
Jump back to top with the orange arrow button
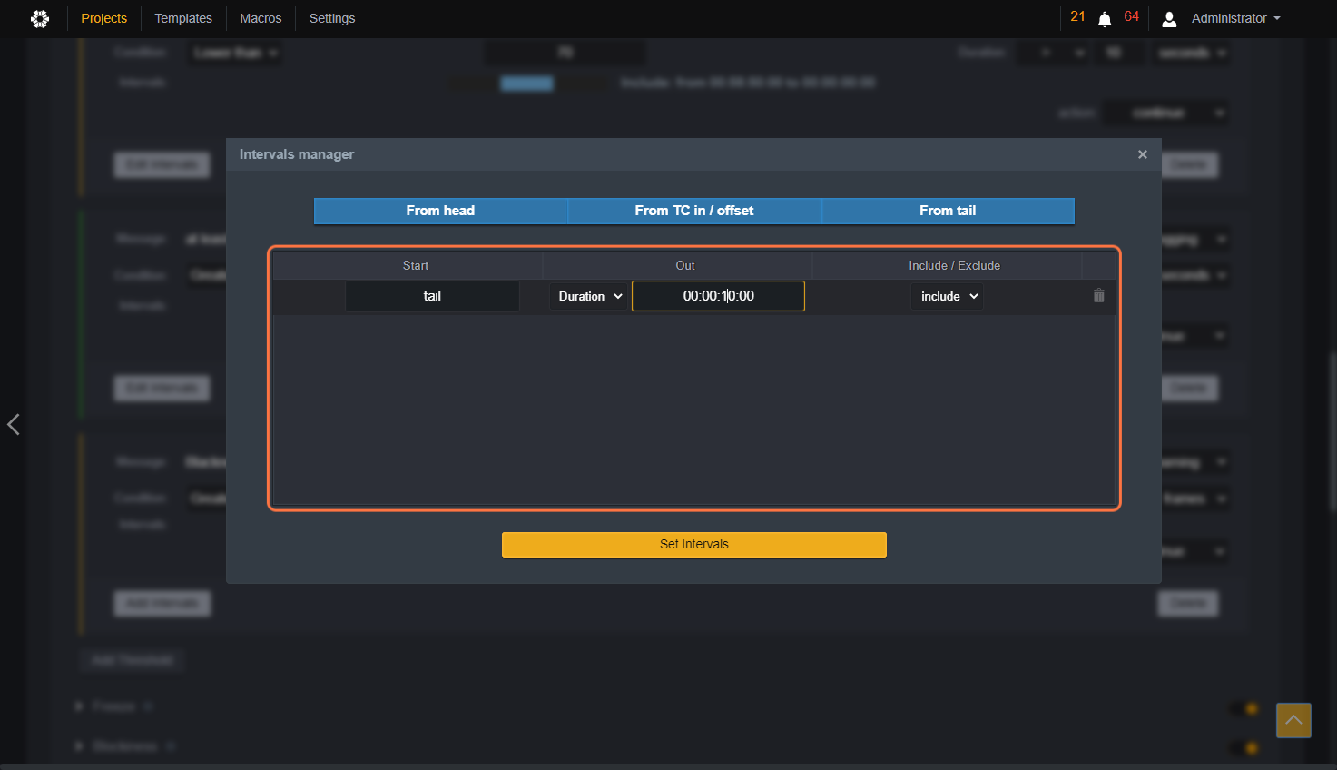1293,720
